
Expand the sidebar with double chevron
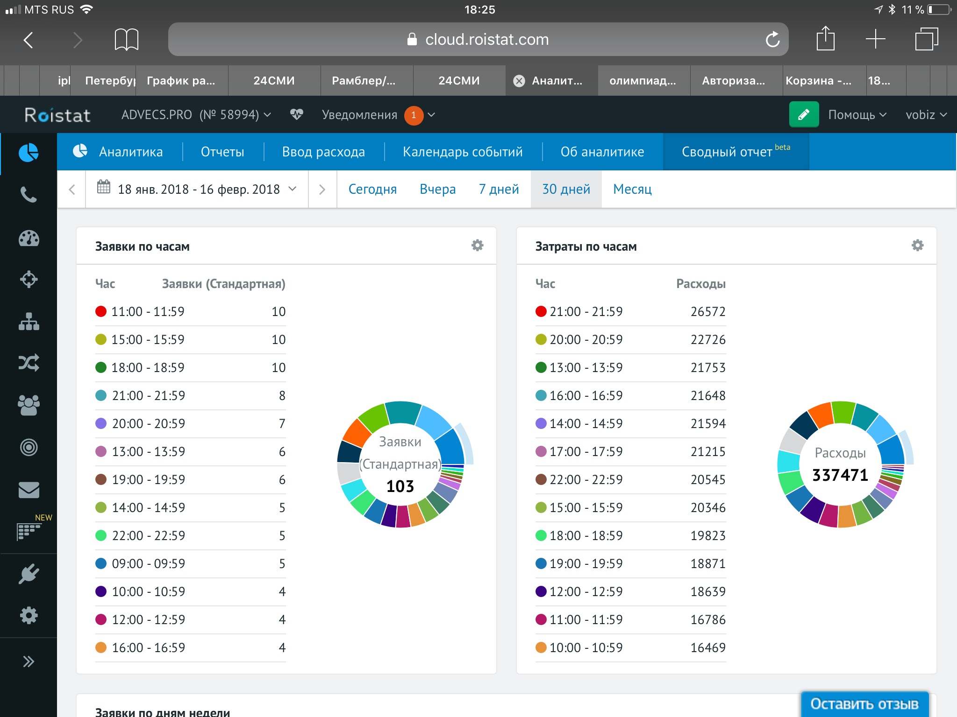point(29,661)
